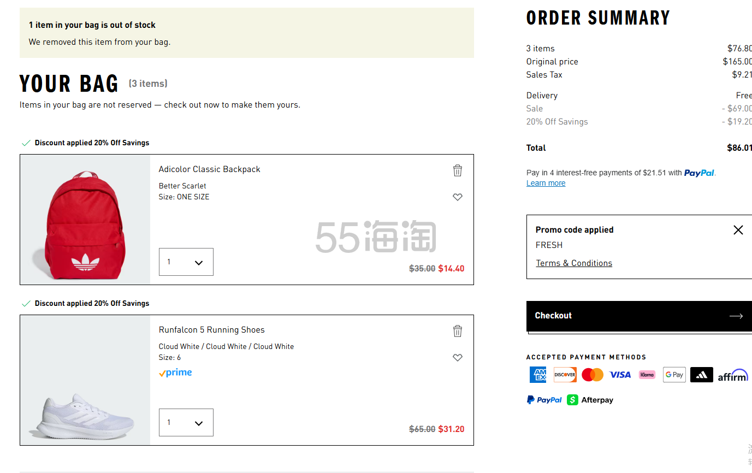Click the Klarna payment icon
This screenshot has width=752, height=473.
(x=647, y=375)
